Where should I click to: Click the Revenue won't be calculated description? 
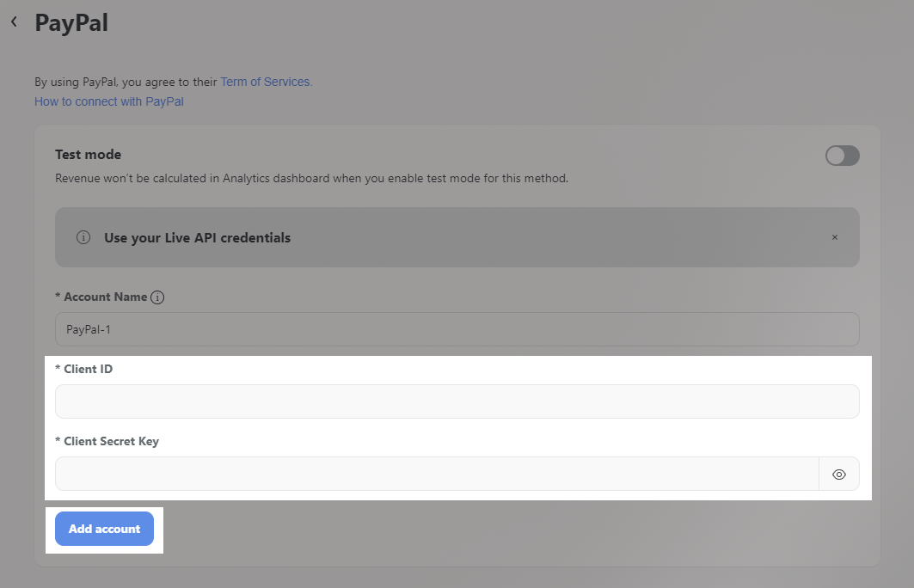click(x=312, y=178)
